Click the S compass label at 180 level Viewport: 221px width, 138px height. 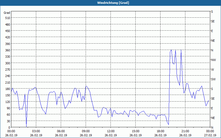212,89
